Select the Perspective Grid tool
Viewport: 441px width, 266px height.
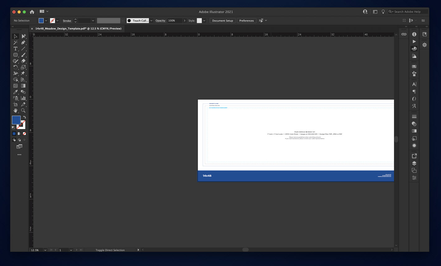tap(23, 80)
